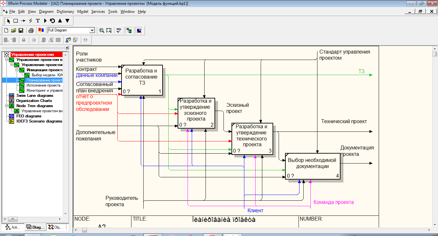Click the Print icon
This screenshot has width=438, height=236.
pos(31,30)
